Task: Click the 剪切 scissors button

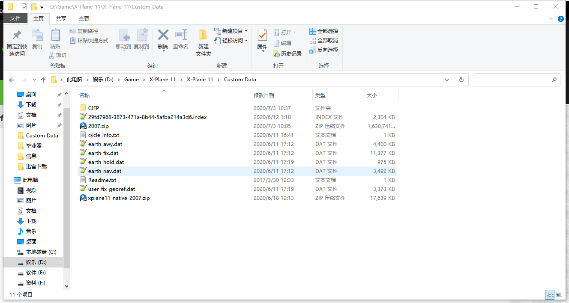Action: click(x=58, y=55)
